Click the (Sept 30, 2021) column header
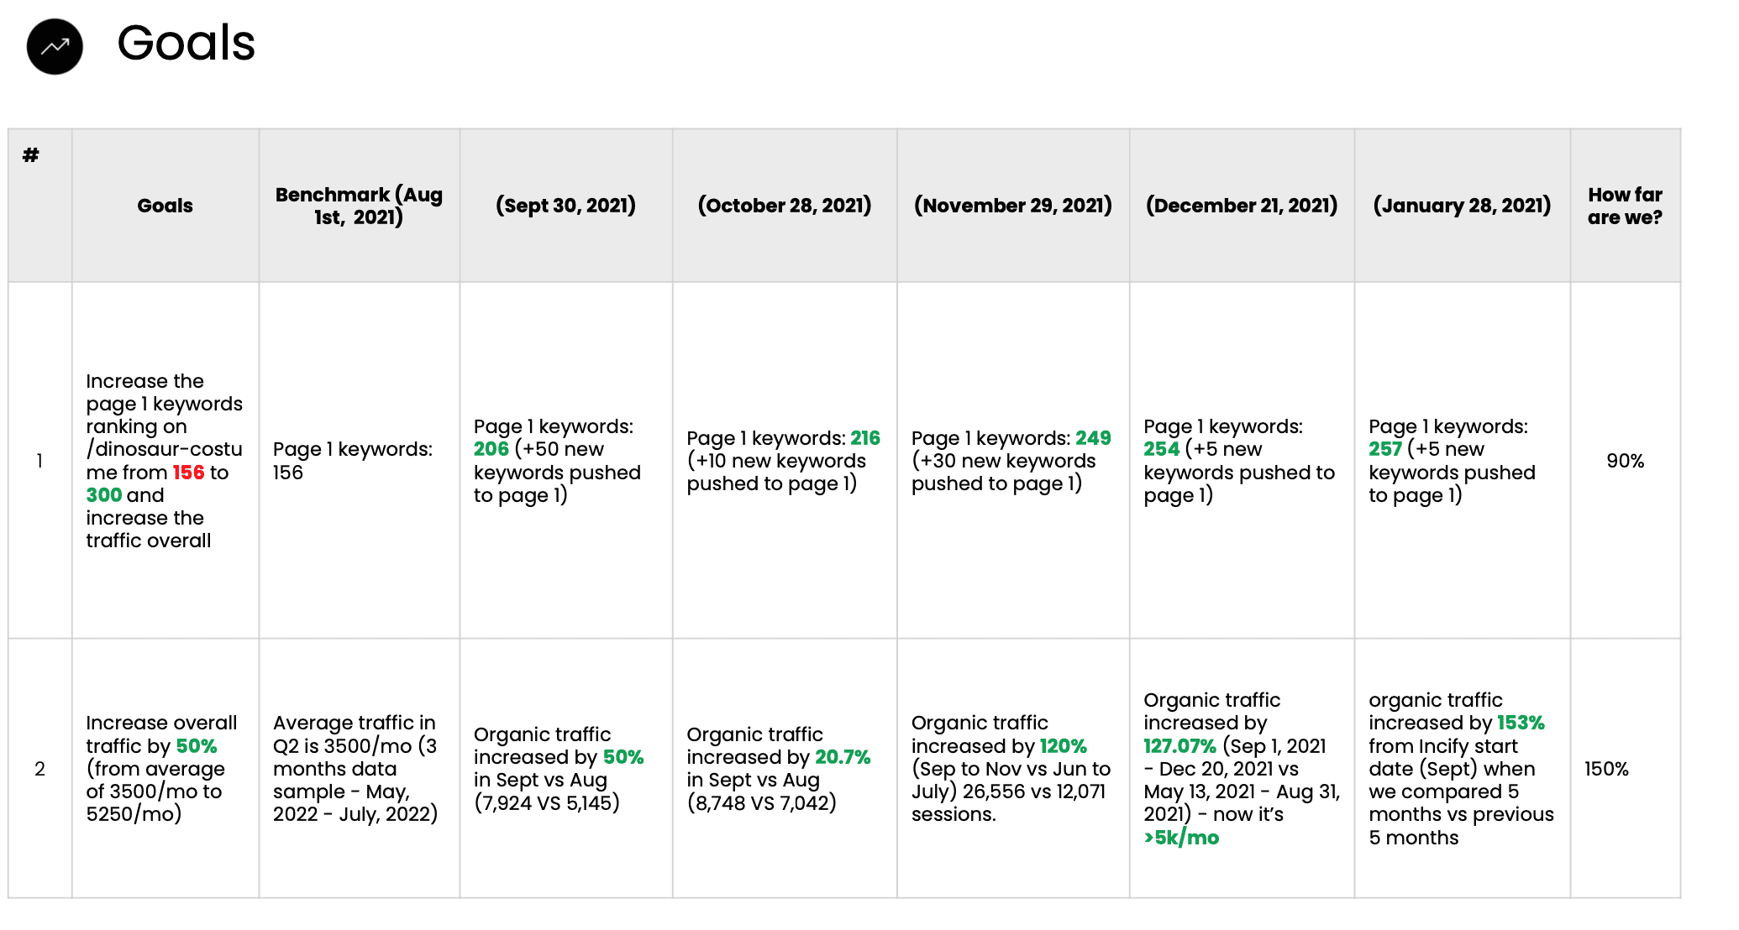The image size is (1739, 930). [x=565, y=206]
